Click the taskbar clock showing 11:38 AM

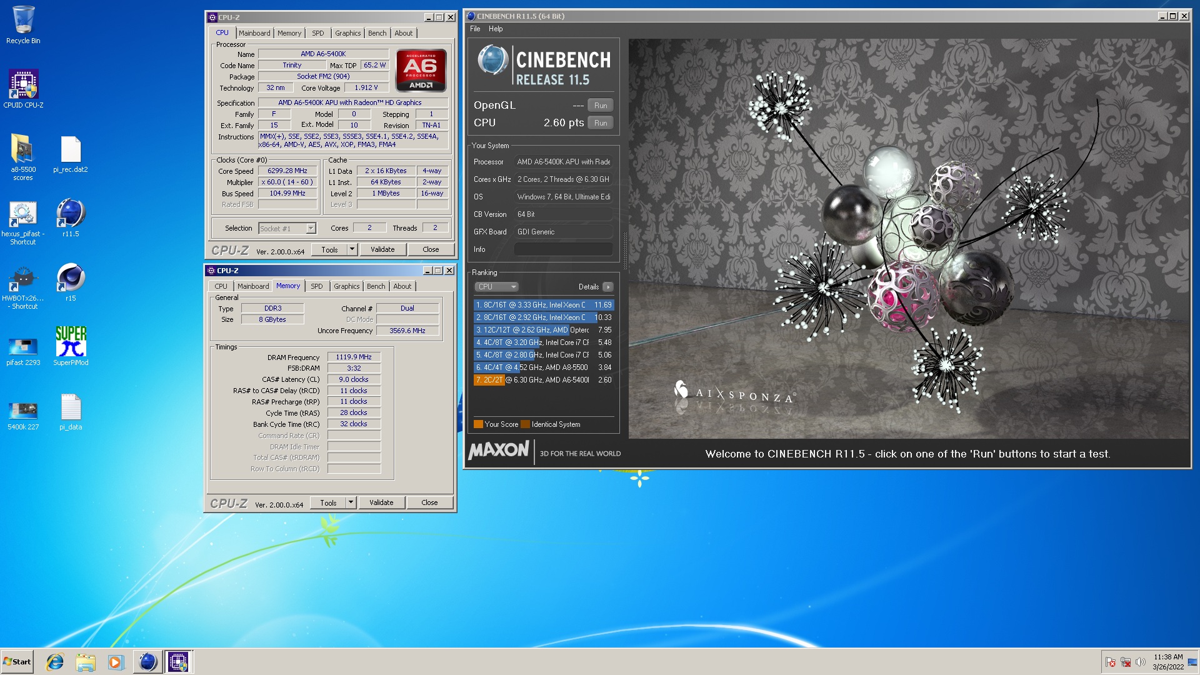click(1167, 662)
